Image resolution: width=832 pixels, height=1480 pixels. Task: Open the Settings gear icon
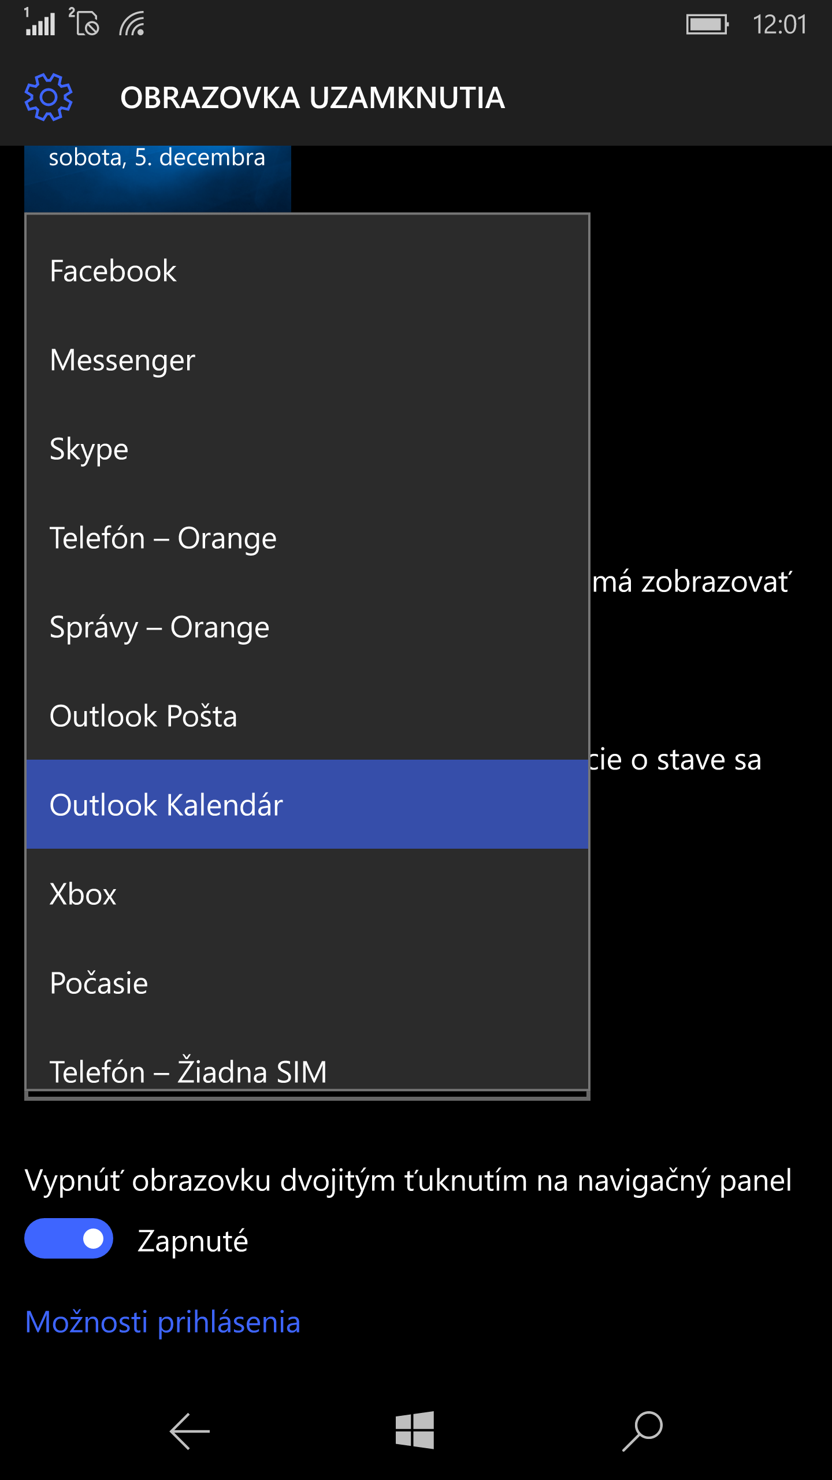49,97
